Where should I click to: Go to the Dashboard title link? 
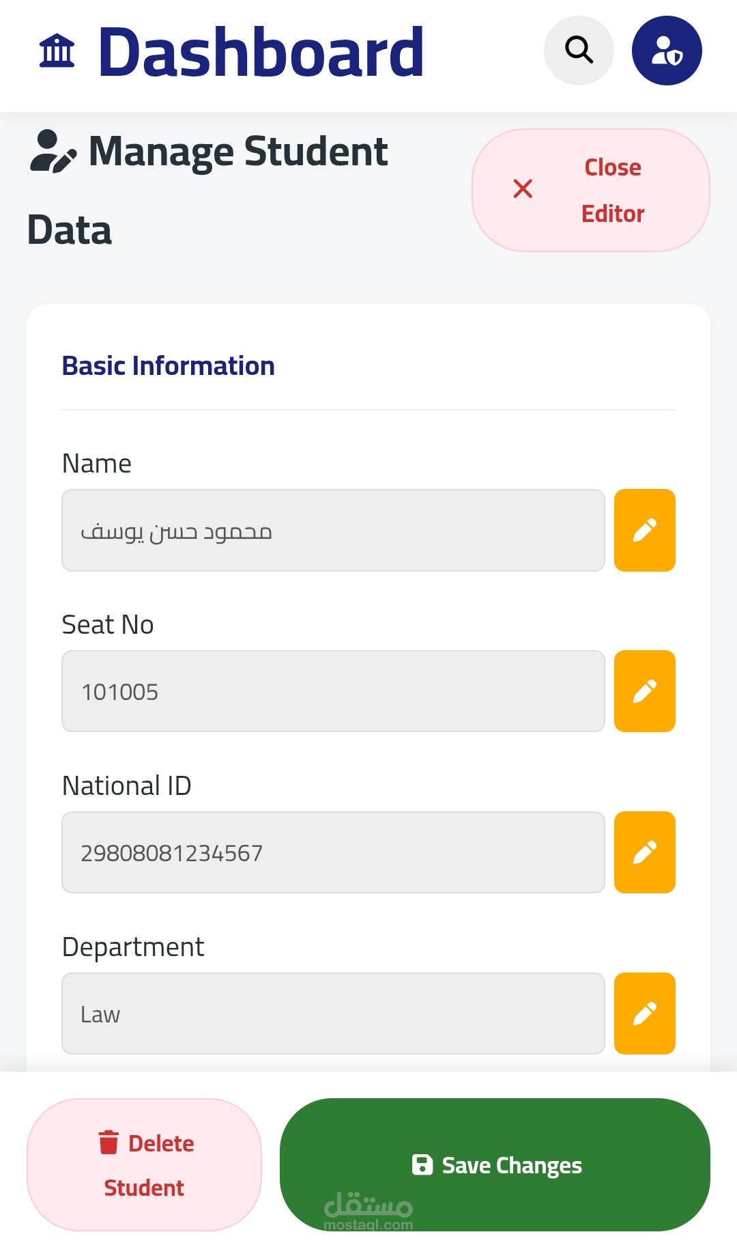coord(261,52)
